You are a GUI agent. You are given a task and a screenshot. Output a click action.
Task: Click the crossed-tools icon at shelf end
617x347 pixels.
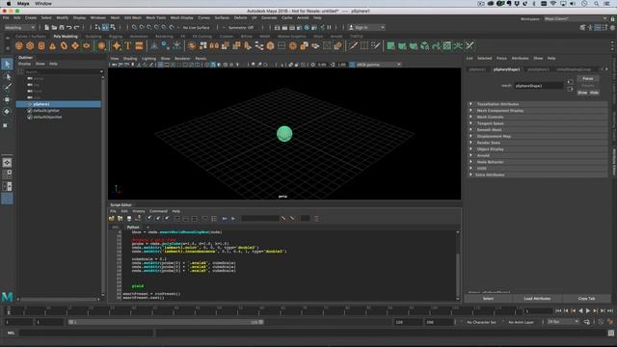pyautogui.click(x=469, y=45)
